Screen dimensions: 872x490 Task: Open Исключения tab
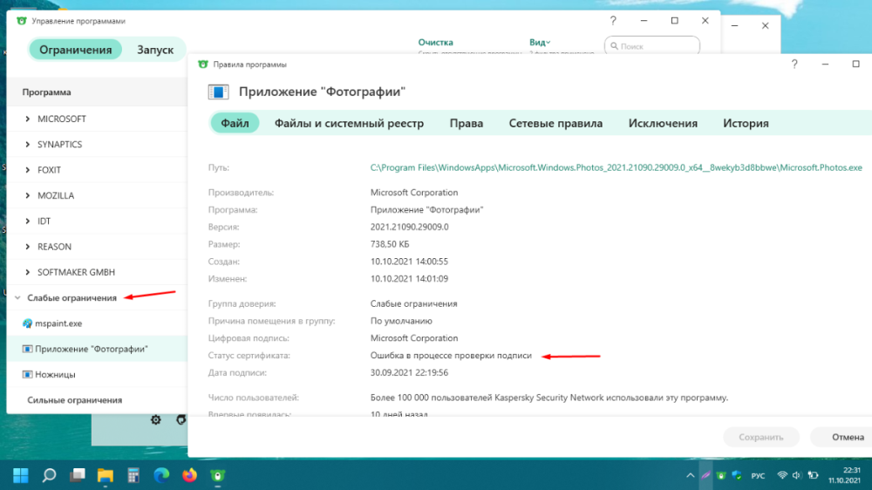(x=663, y=123)
